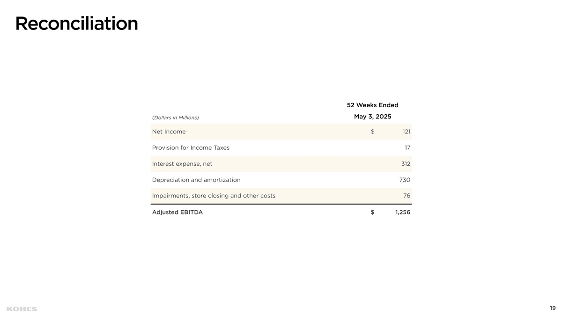
Task: Click the Interest expense value 312
Action: pos(406,164)
